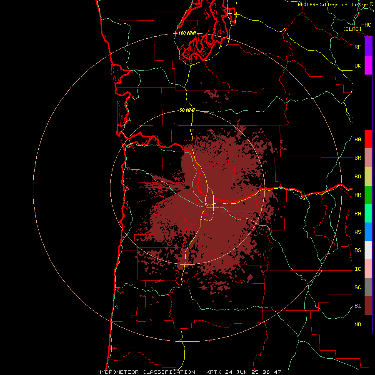Click the HA legend label

click(x=357, y=140)
